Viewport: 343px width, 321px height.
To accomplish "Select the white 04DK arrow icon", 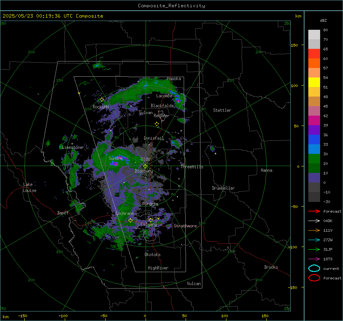I will pyautogui.click(x=314, y=221).
